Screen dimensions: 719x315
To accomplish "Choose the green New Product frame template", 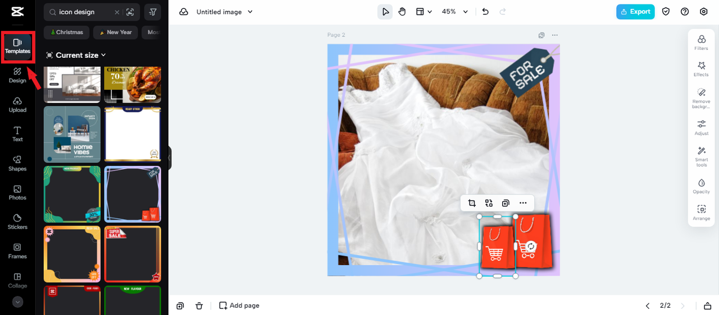I will (72, 194).
